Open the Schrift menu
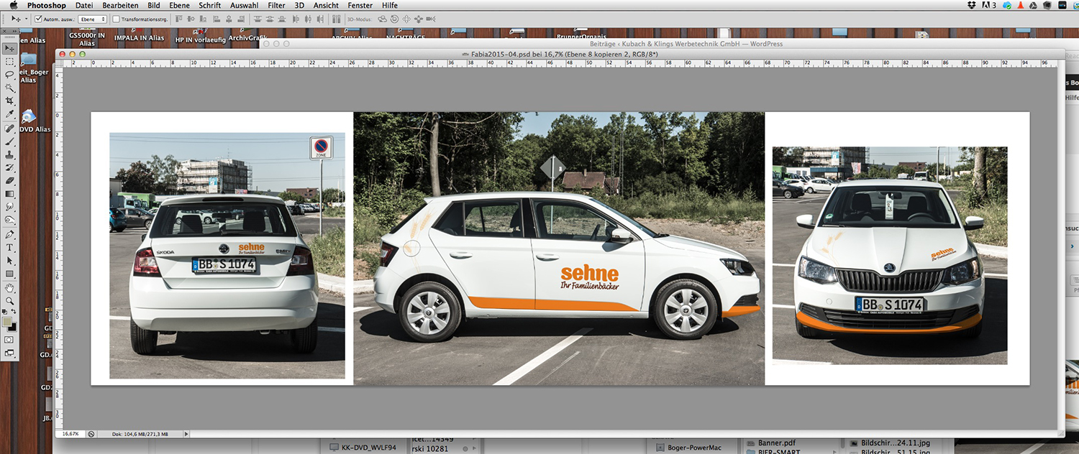The image size is (1079, 454). coord(210,5)
